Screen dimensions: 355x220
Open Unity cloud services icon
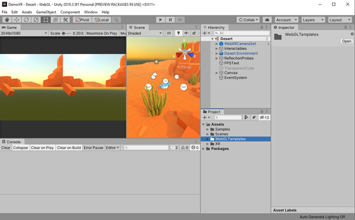267,20
